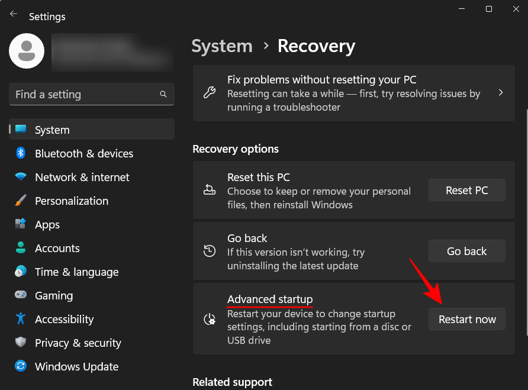Navigate back using the arrow at top left
This screenshot has width=528, height=390.
[13, 13]
